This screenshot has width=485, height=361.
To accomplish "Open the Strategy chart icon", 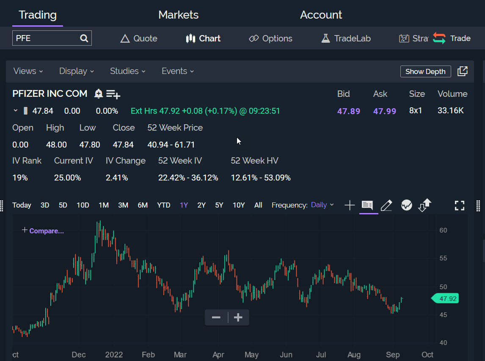I will (x=404, y=38).
